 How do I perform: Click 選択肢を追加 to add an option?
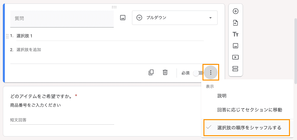pos(29,50)
